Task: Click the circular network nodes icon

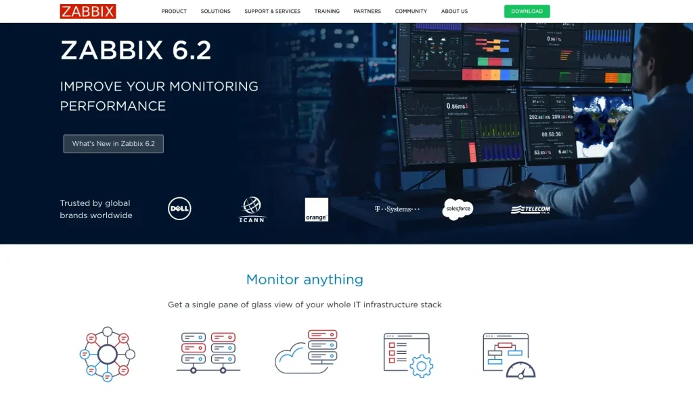Action: click(x=108, y=355)
